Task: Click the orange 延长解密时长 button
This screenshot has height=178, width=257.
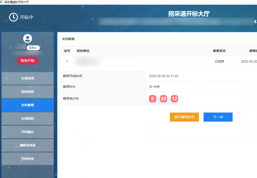Action: click(184, 117)
